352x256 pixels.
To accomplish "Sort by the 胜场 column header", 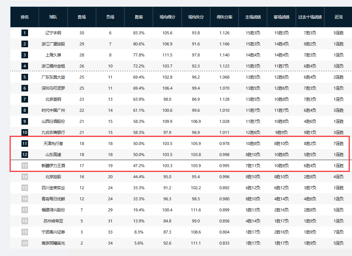I will pos(82,17).
